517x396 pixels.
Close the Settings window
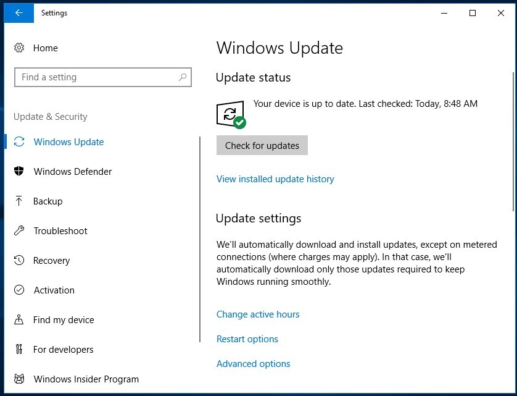[501, 13]
